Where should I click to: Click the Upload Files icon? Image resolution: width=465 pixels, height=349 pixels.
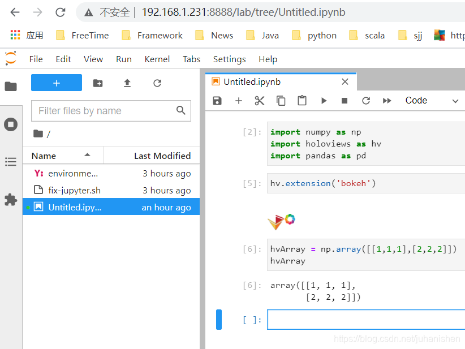pos(127,83)
